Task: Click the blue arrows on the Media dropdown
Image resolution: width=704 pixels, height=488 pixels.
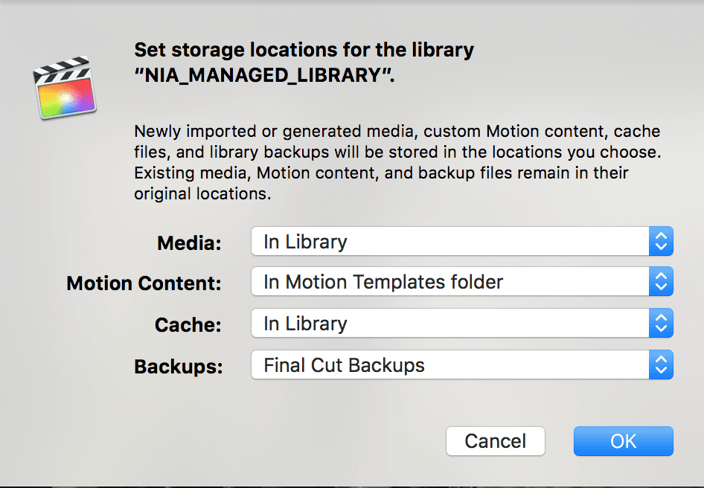Action: point(662,241)
